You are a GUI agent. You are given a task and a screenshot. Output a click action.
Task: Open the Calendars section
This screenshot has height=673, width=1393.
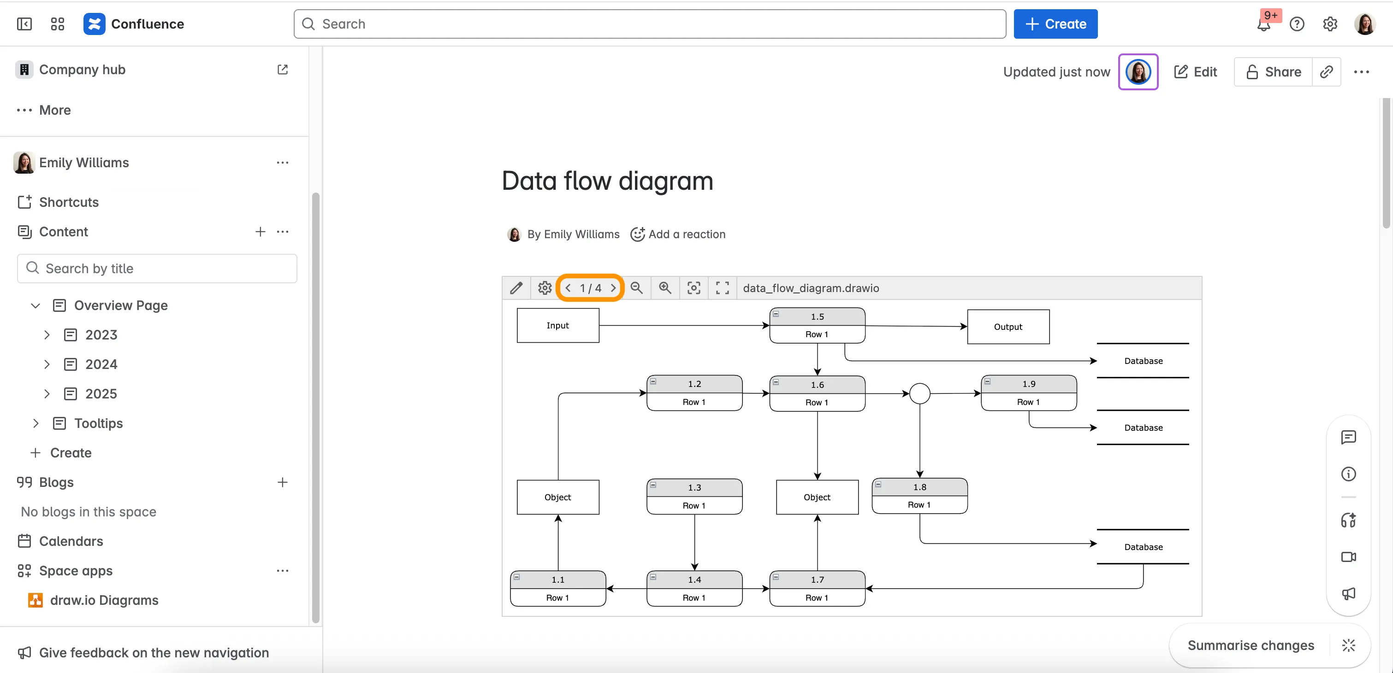[71, 541]
